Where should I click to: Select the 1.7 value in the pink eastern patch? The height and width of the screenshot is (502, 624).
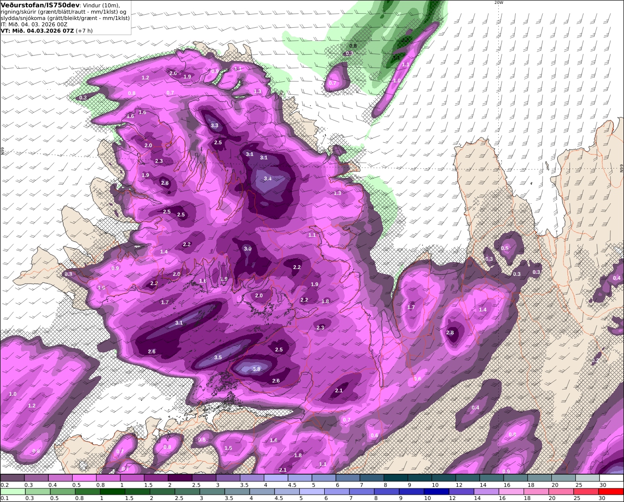coord(411,308)
